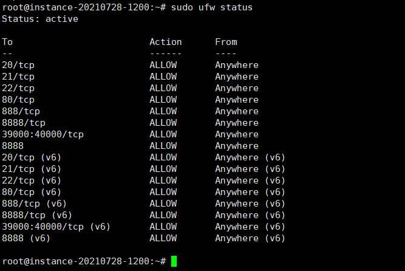Viewport: 405px width, 271px height.
Task: Click the '39000:40000/tcp (v6)' entry
Action: [56, 227]
